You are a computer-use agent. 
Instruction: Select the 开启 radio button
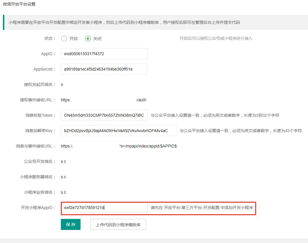coord(64,39)
